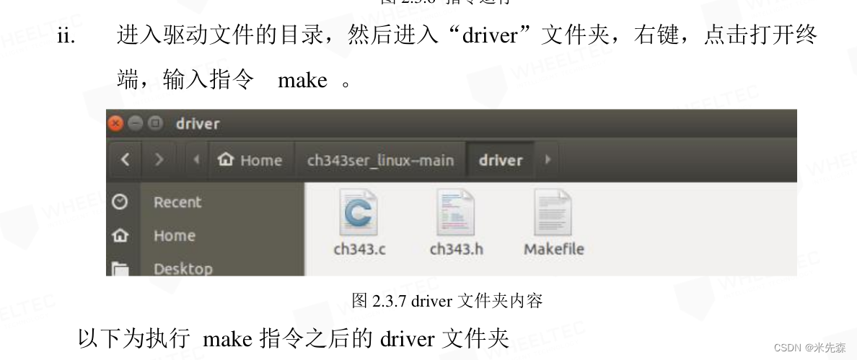
Task: Open the ch343.c file icon
Action: click(359, 212)
